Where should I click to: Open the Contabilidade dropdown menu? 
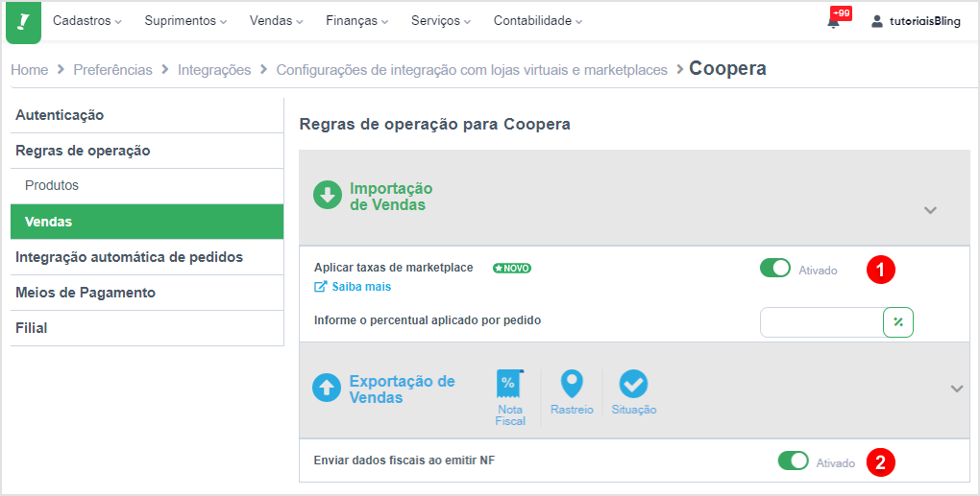click(538, 20)
